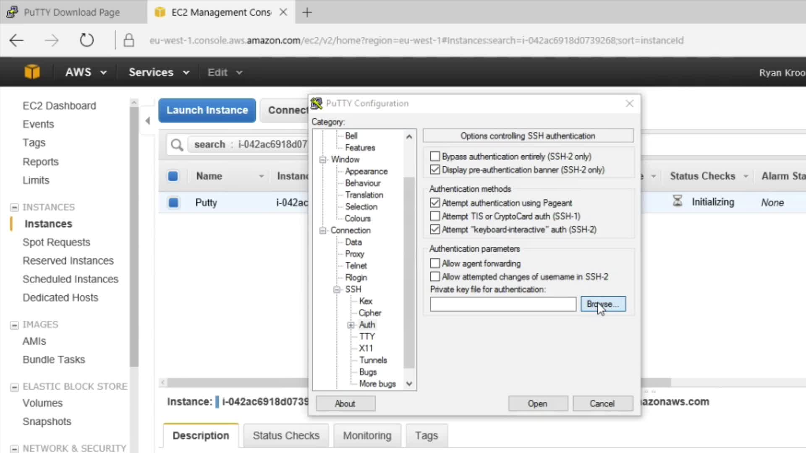The height and width of the screenshot is (453, 806).
Task: Click the search magnifier icon in instance filter
Action: [x=177, y=145]
